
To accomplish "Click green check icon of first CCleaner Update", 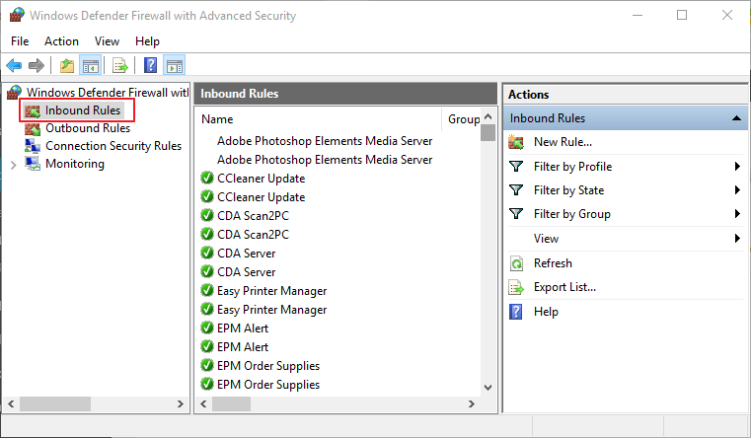I will coord(207,179).
